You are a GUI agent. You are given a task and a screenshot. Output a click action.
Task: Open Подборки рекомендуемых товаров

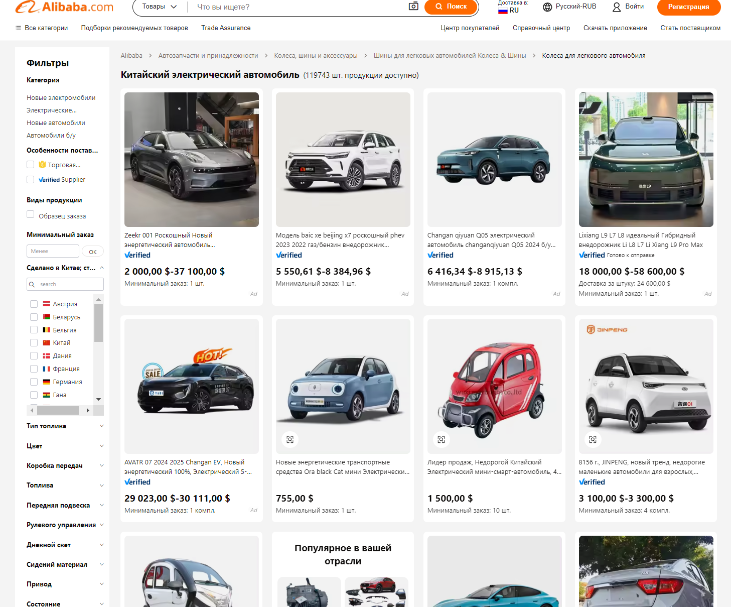134,28
